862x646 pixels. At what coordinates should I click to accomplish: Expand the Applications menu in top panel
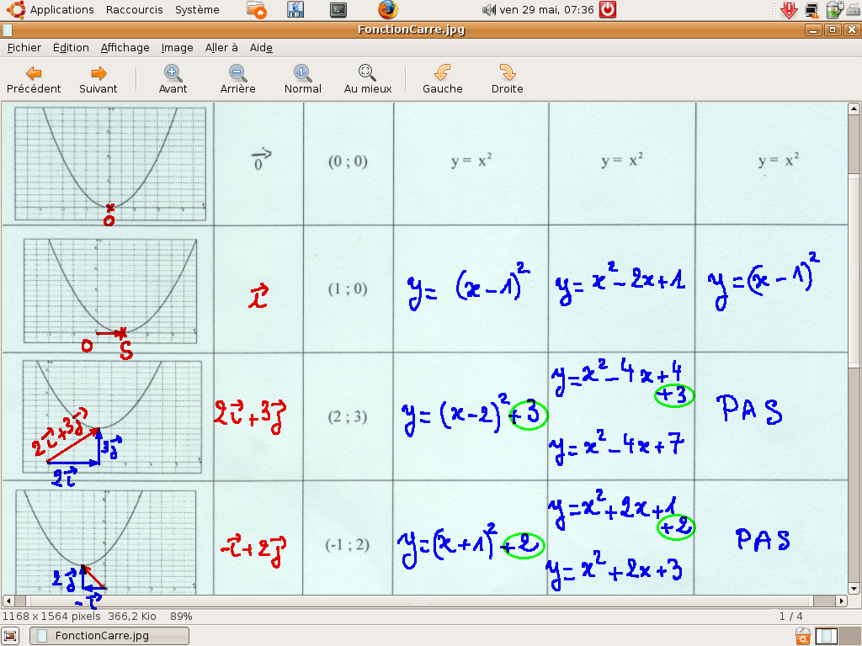(61, 10)
